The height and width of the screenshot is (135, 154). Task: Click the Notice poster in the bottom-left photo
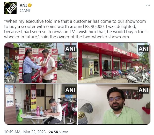coord(9,89)
